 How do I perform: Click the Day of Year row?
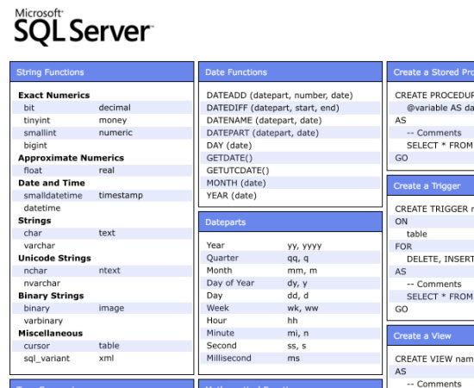(x=290, y=283)
